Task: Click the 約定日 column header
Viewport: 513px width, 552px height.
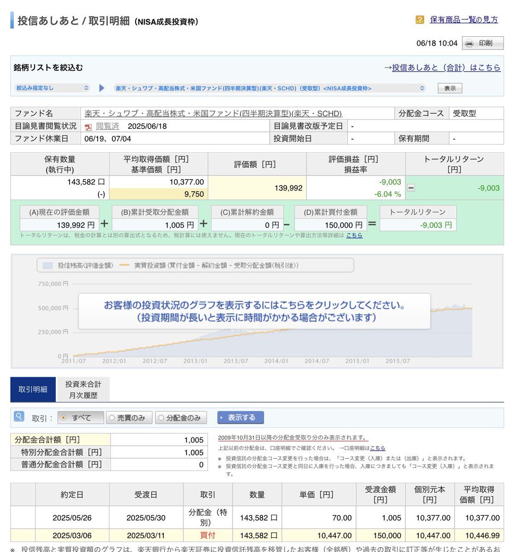Action: tap(72, 494)
